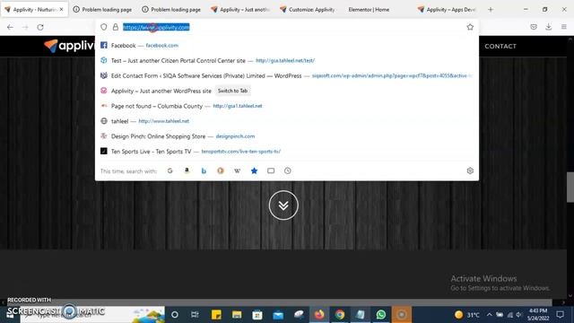Click the Switch to Tab button
This screenshot has height=323, width=574.
[233, 91]
